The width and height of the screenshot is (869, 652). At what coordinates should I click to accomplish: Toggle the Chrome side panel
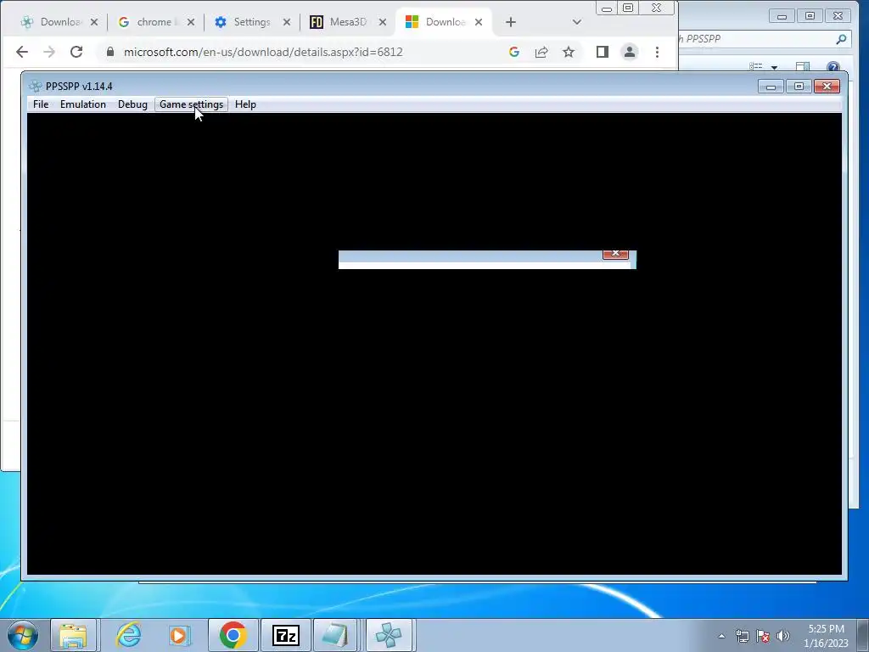tap(603, 52)
